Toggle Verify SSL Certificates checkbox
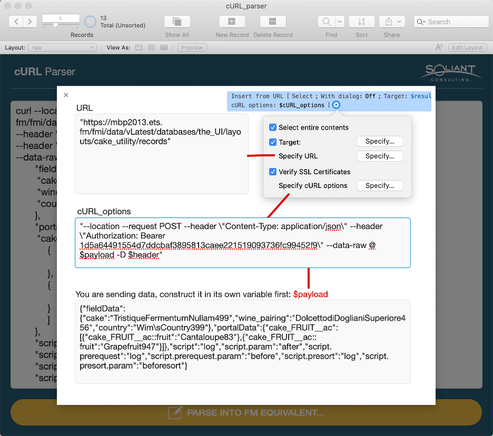Image resolution: width=493 pixels, height=436 pixels. [273, 172]
